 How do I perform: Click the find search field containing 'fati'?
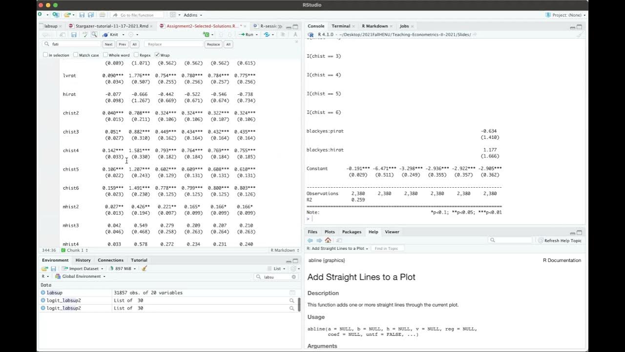tap(72, 44)
